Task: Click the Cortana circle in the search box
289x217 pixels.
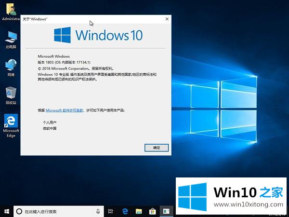Action: pos(19,211)
